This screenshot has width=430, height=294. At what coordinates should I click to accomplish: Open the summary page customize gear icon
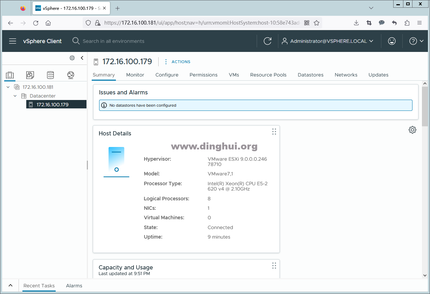pos(412,130)
